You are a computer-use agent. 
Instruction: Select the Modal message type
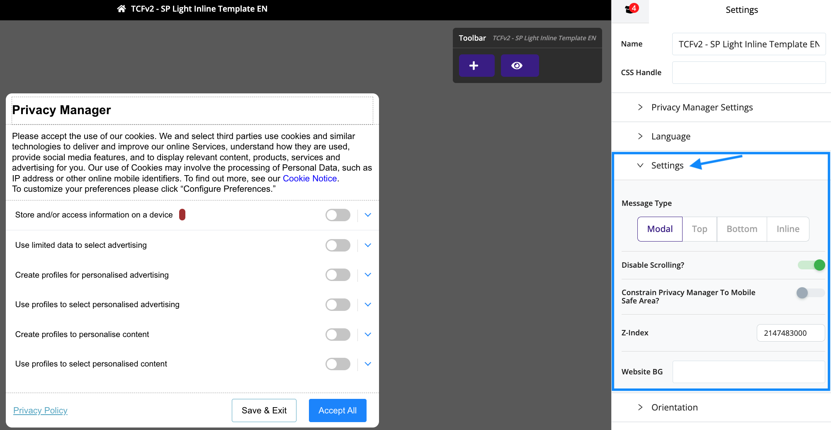pos(660,229)
